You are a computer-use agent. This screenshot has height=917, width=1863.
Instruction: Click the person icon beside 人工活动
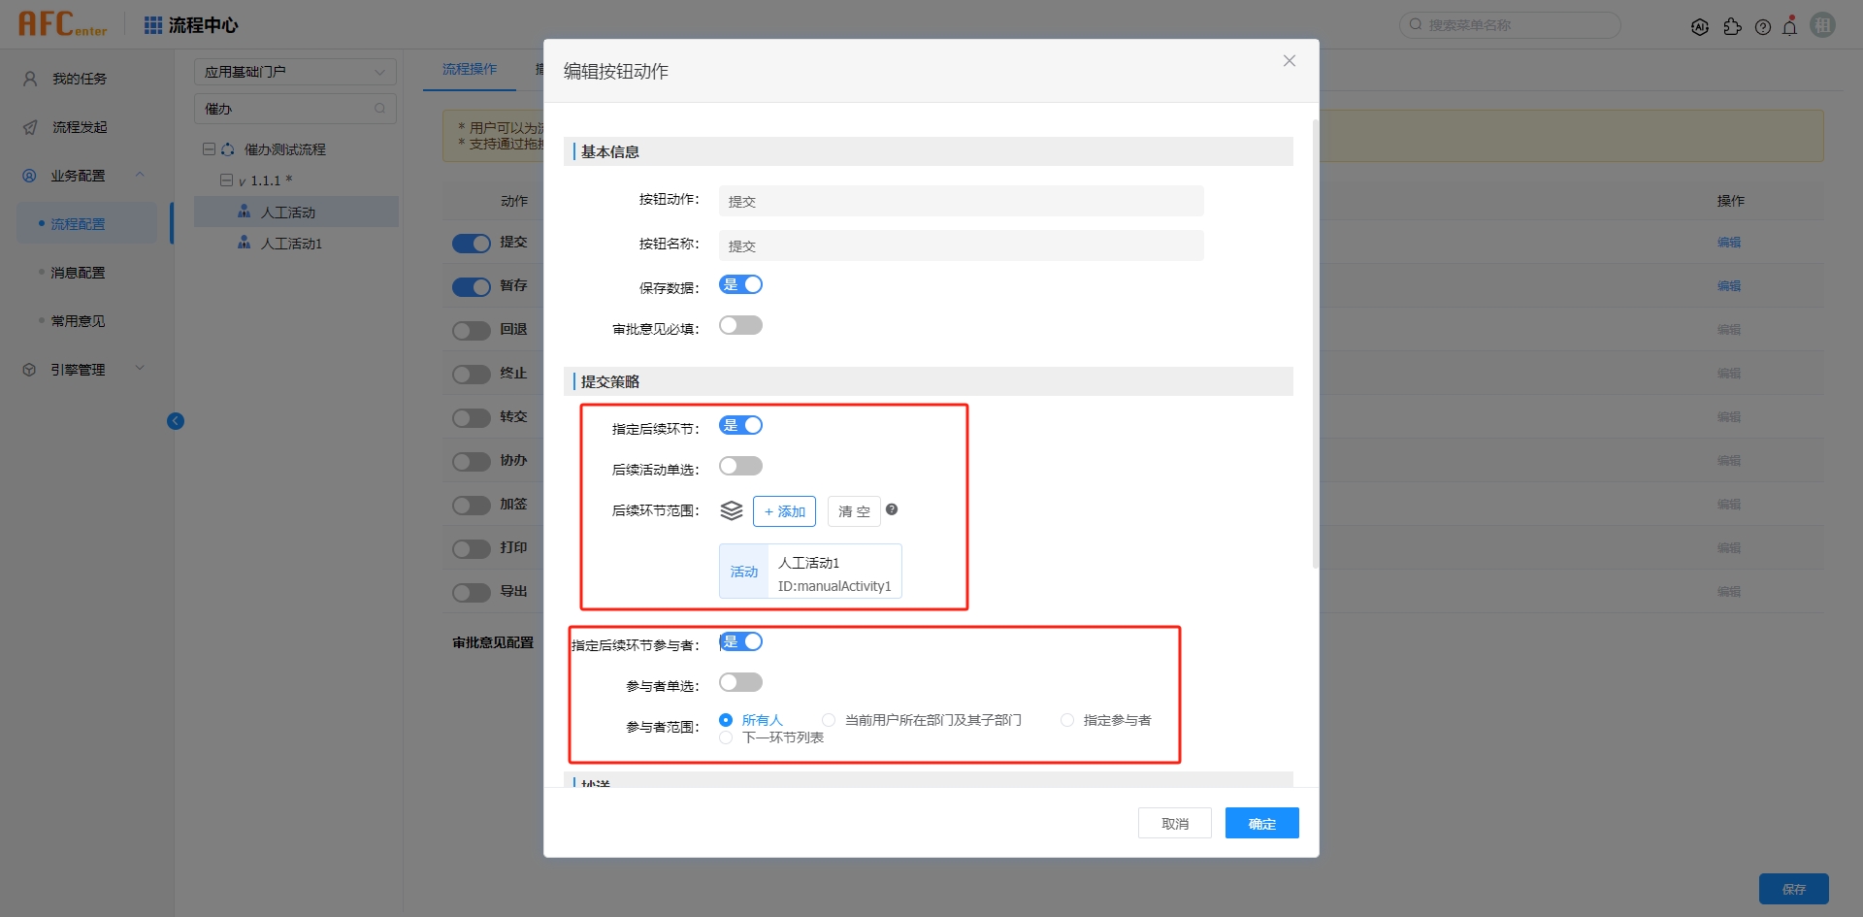pyautogui.click(x=245, y=212)
